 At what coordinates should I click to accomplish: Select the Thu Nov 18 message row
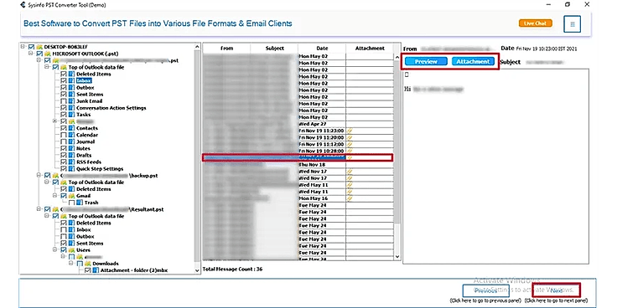pos(298,165)
